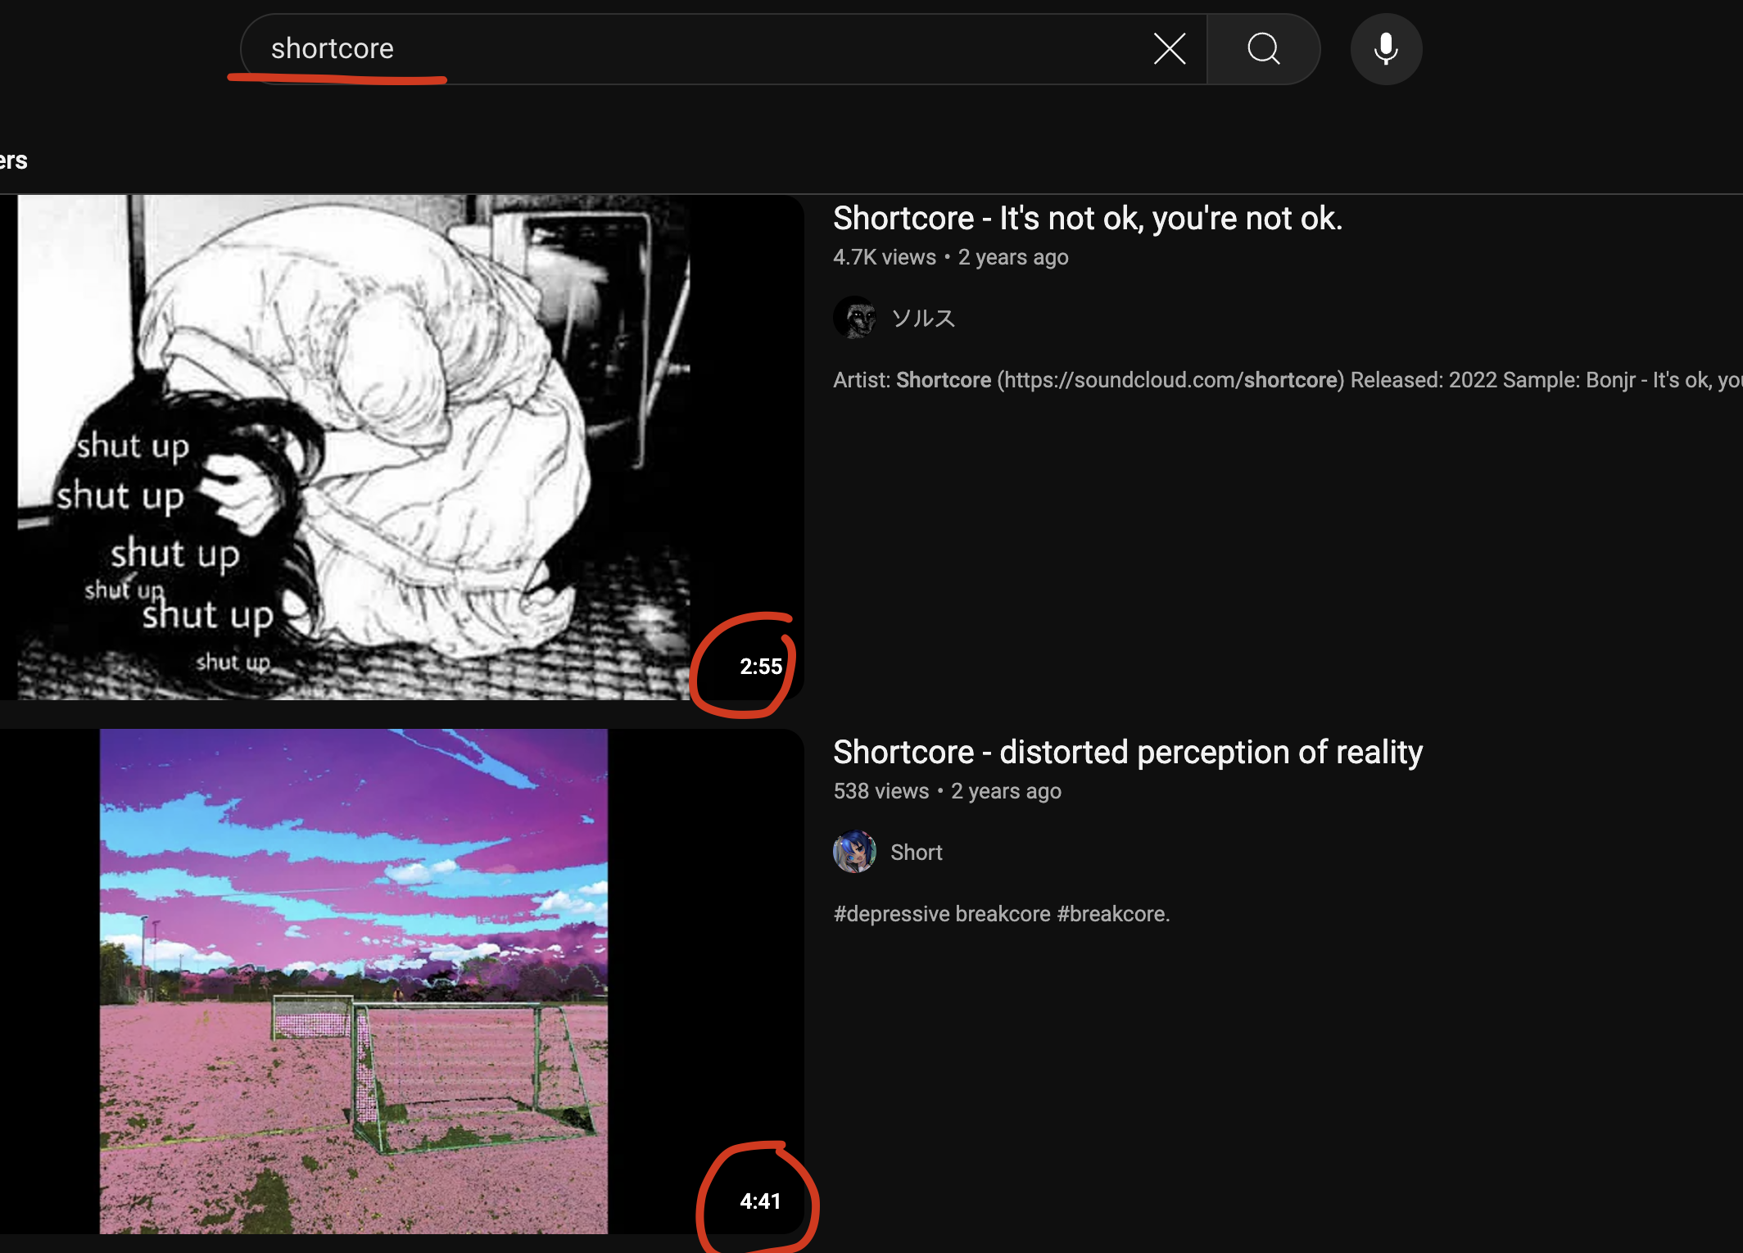
Task: Open 'It's not ok, you're not ok' video title
Action: tap(1087, 219)
